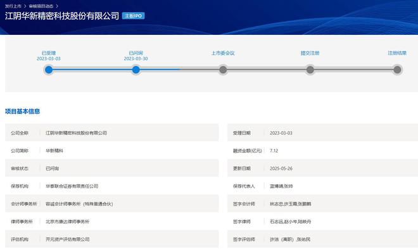Click the 签字评估师 names value
The width and height of the screenshot is (418, 252).
[290, 239]
